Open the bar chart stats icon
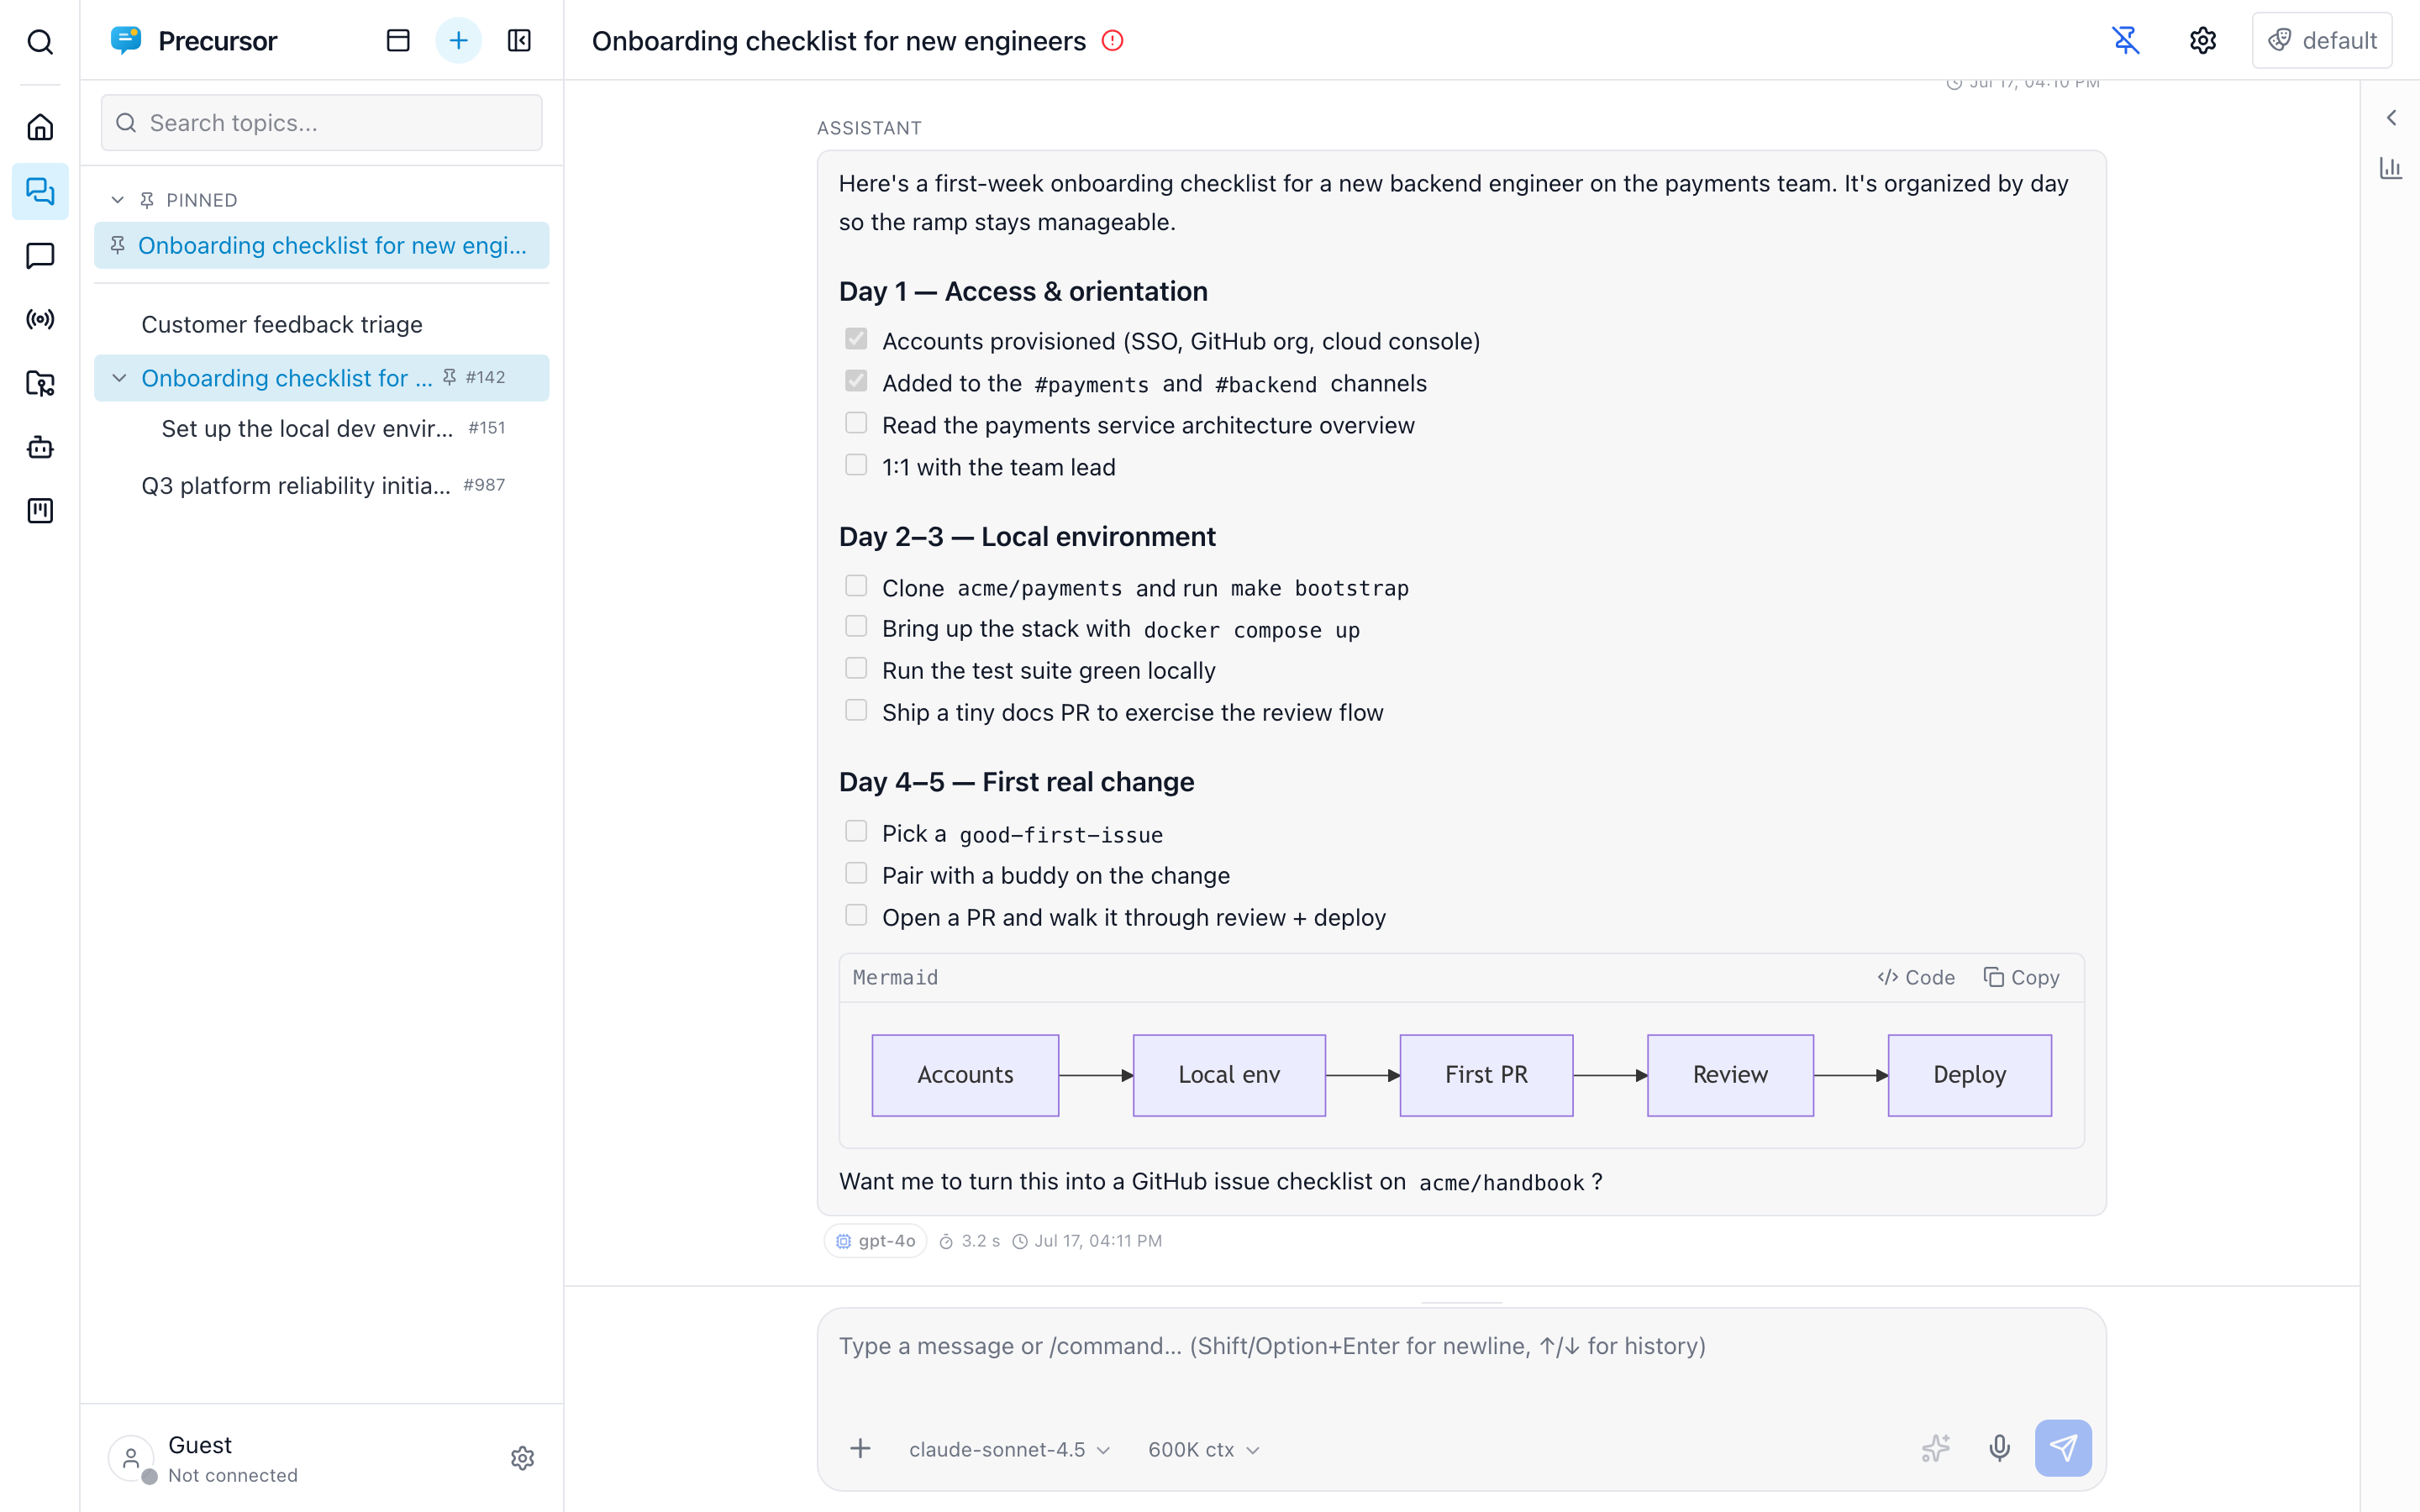The width and height of the screenshot is (2420, 1512). pyautogui.click(x=2391, y=167)
